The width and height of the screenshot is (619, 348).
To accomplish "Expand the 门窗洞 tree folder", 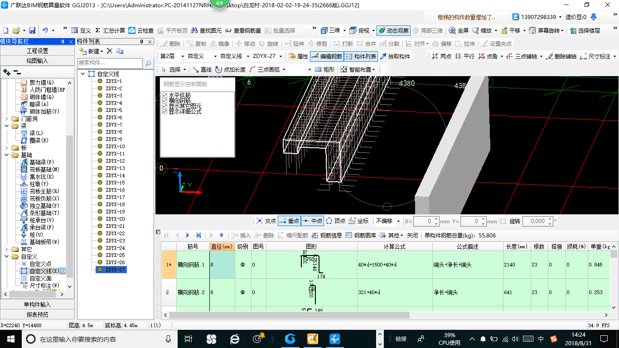I will (x=7, y=119).
